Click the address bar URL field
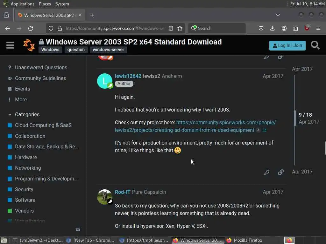This screenshot has height=244, width=326. [x=115, y=28]
